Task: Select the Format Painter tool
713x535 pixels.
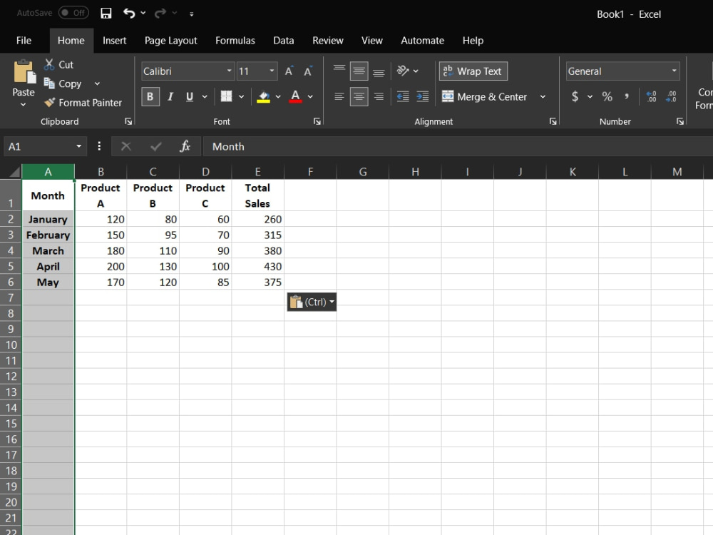Action: click(x=83, y=103)
